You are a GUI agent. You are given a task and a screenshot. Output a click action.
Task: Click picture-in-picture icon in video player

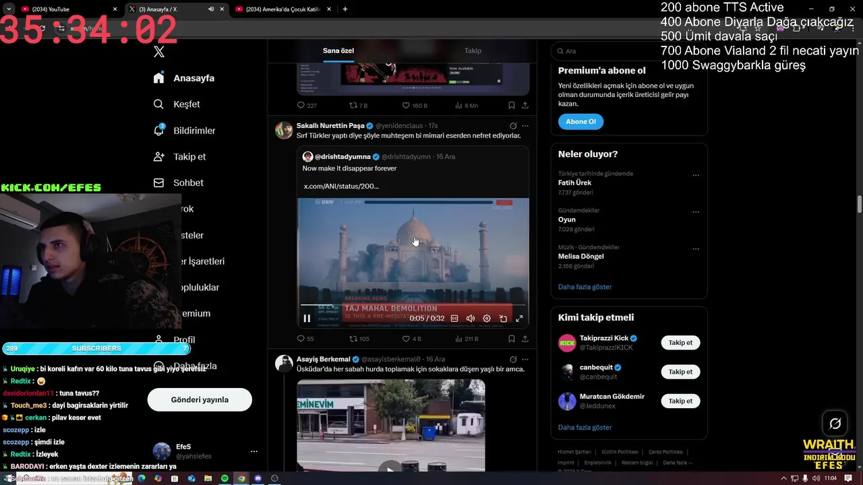pos(503,319)
